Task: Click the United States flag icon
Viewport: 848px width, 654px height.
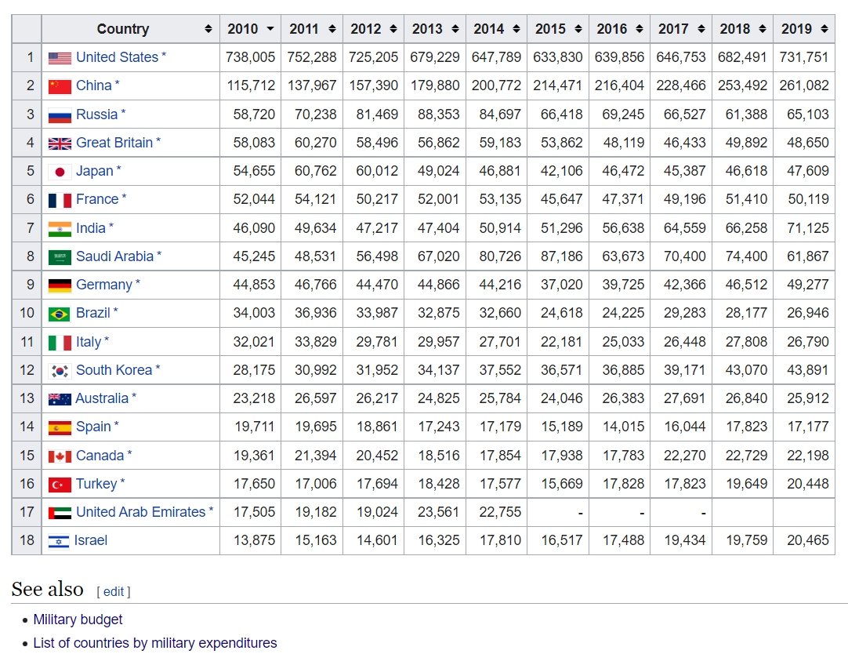Action: pos(60,58)
